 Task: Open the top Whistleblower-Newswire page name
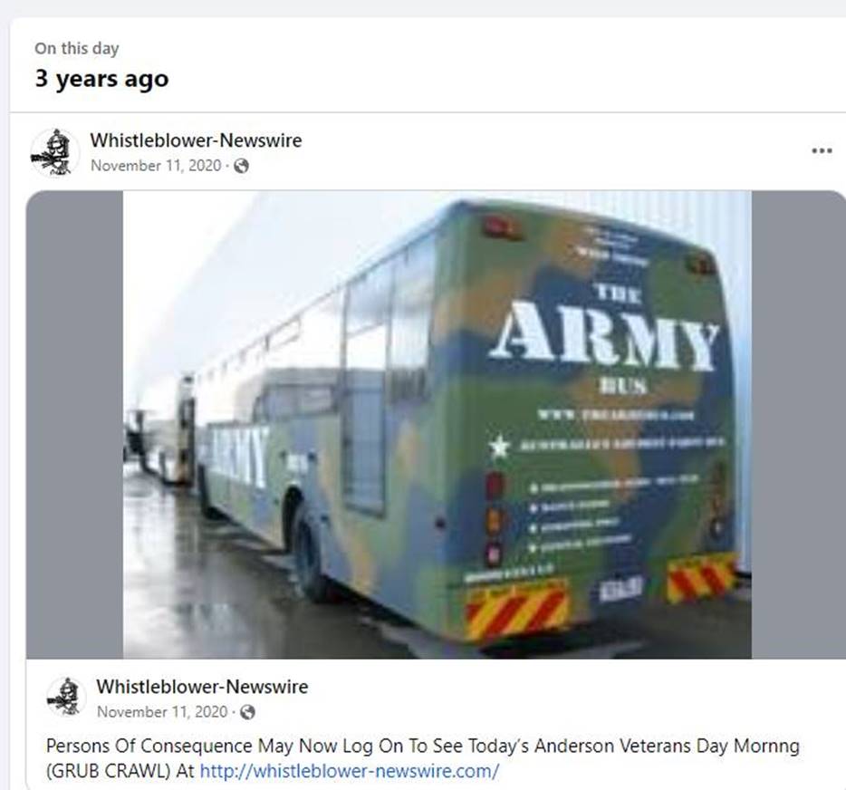(x=196, y=140)
